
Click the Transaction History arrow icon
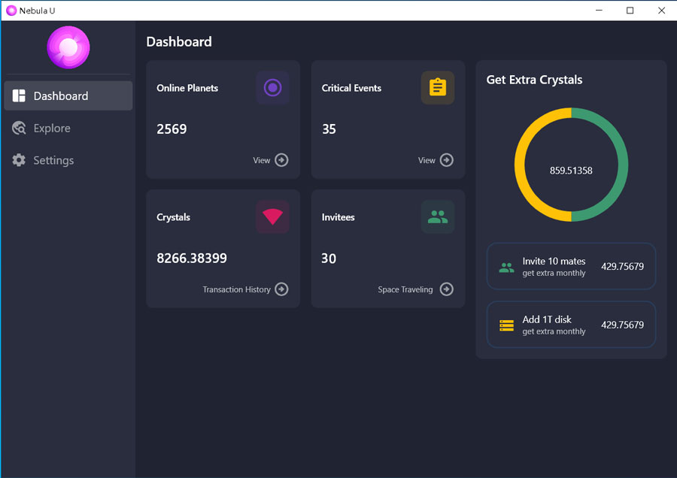point(281,289)
